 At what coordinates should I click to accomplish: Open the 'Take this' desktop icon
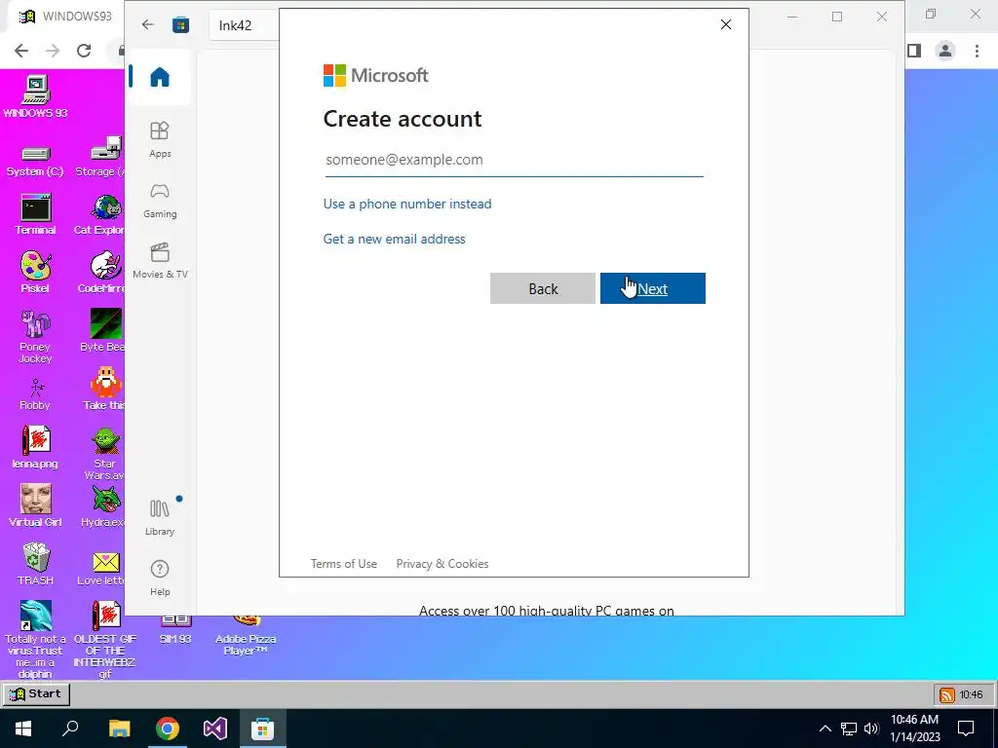point(105,388)
